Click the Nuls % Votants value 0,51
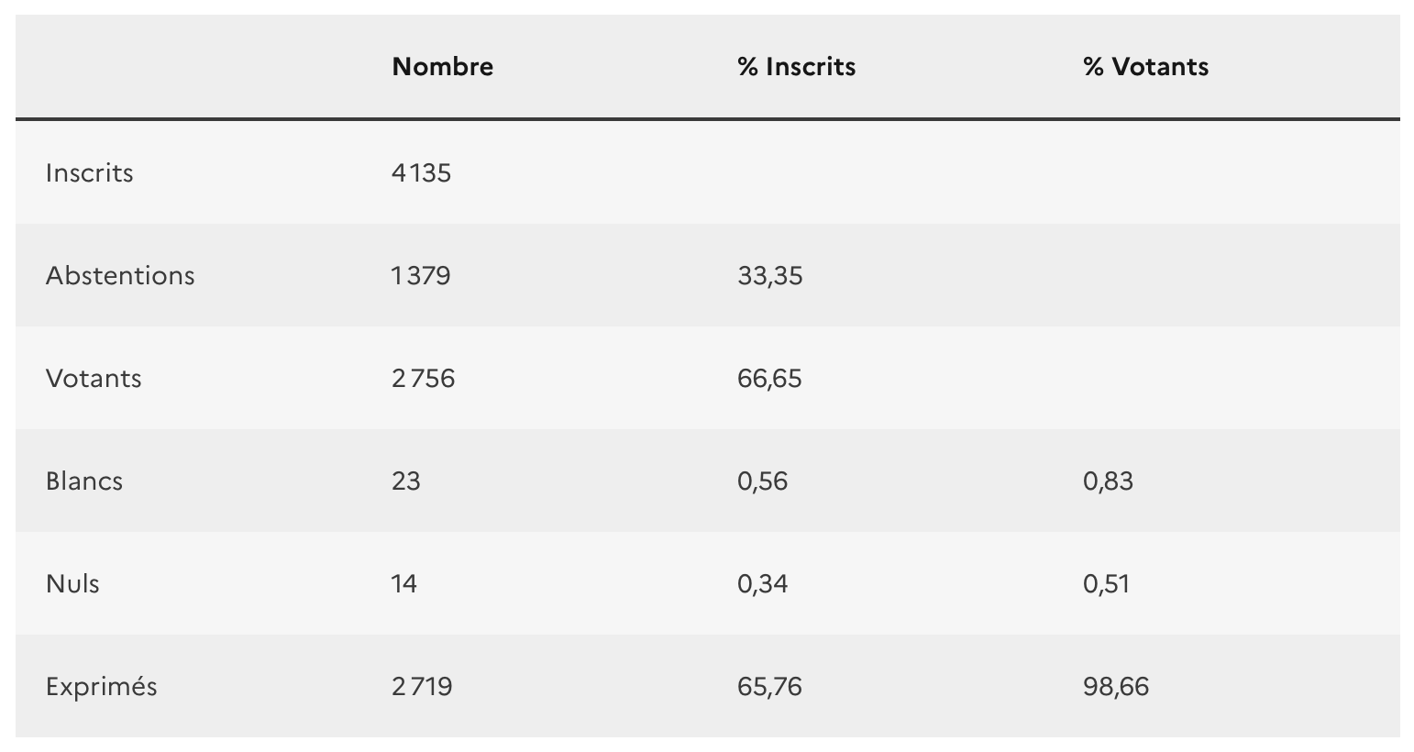This screenshot has width=1414, height=752. (1106, 584)
